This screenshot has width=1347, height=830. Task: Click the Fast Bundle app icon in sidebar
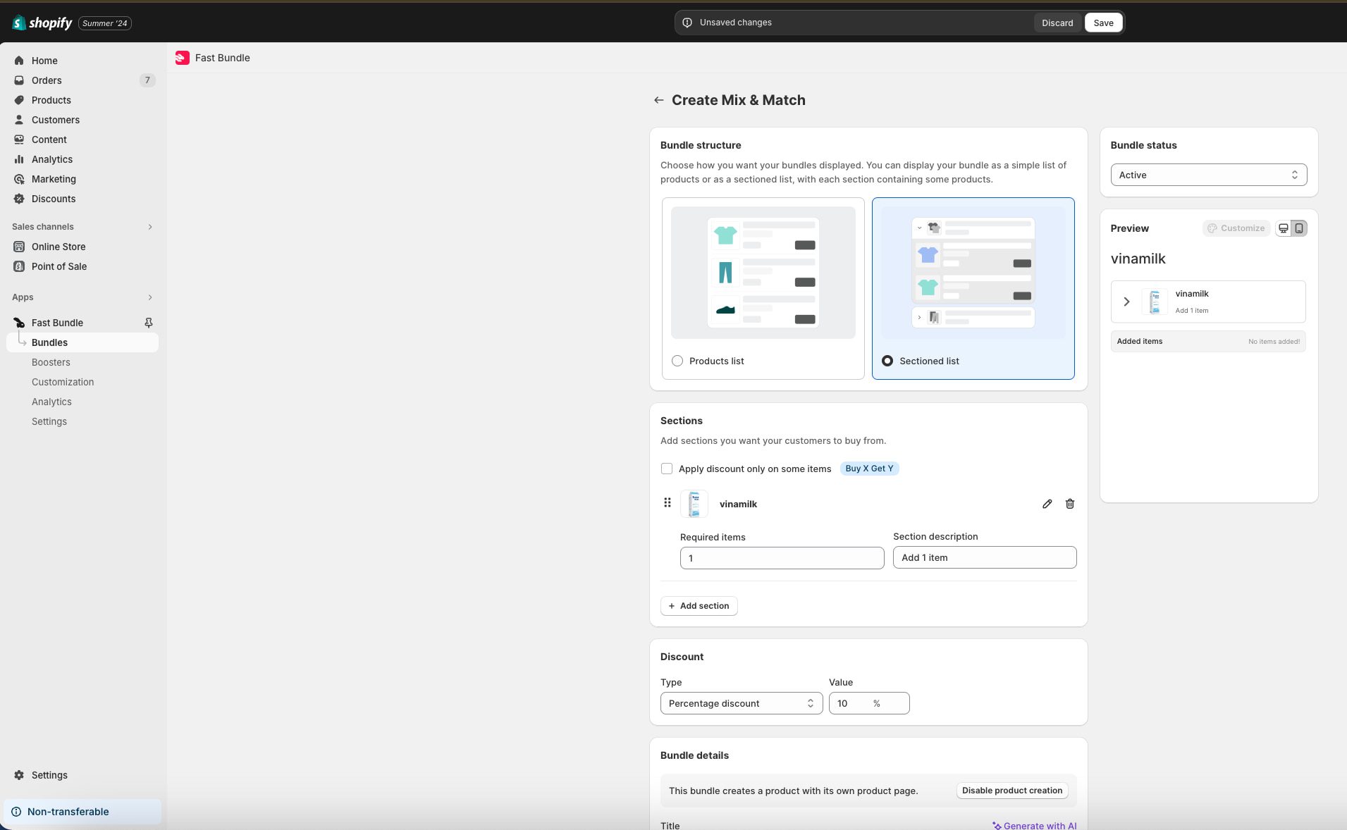pyautogui.click(x=19, y=323)
